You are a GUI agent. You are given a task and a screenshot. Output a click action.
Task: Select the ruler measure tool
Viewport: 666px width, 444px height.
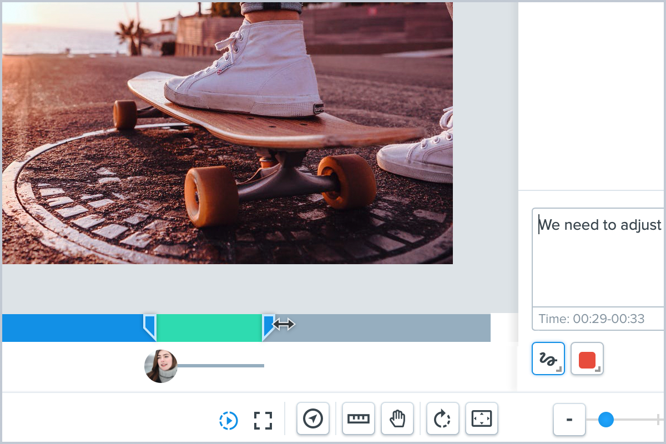tap(359, 418)
